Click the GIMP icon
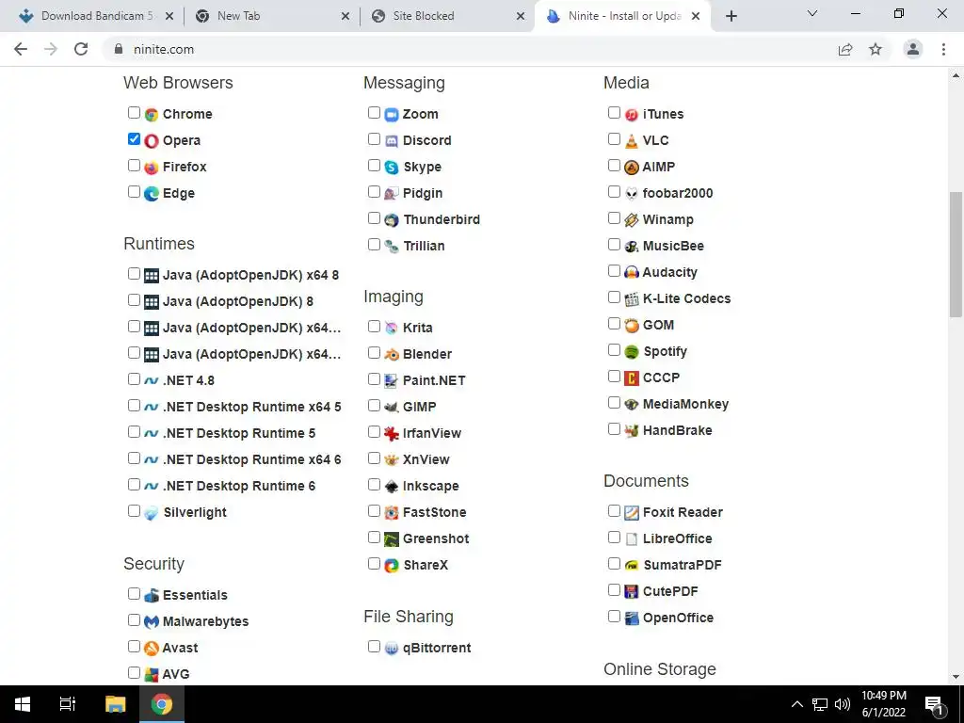This screenshot has height=723, width=964. tap(392, 407)
